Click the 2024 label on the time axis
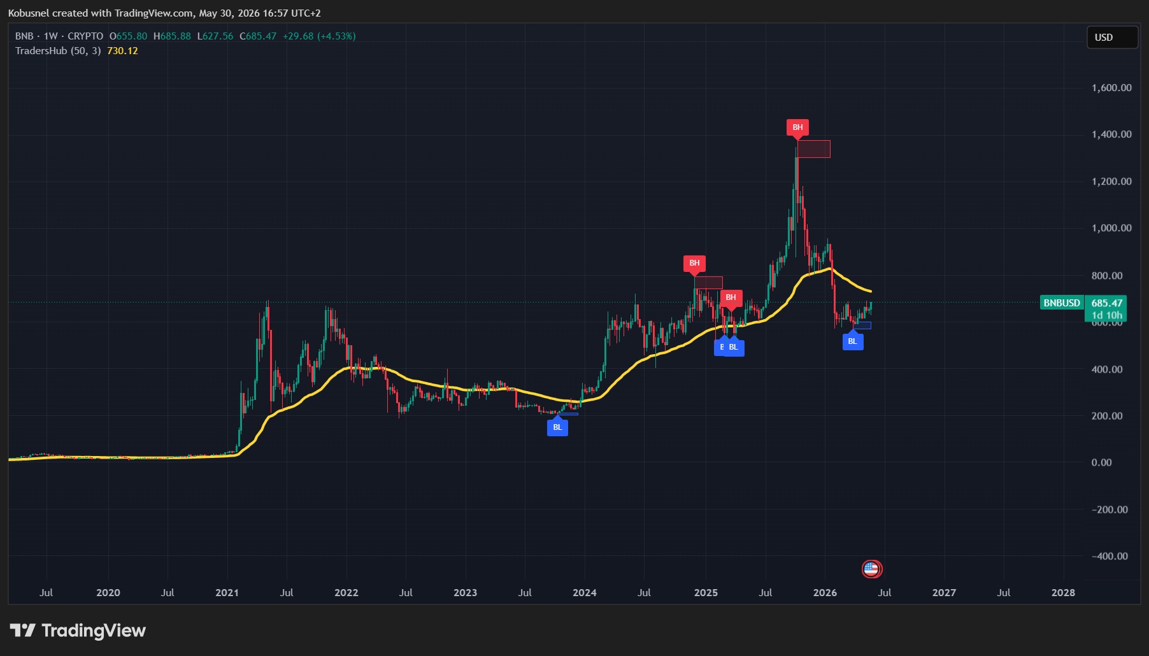Screen dimensions: 1149x656 (x=585, y=592)
